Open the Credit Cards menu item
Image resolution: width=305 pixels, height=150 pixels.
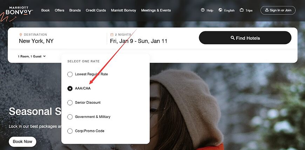pos(96,10)
